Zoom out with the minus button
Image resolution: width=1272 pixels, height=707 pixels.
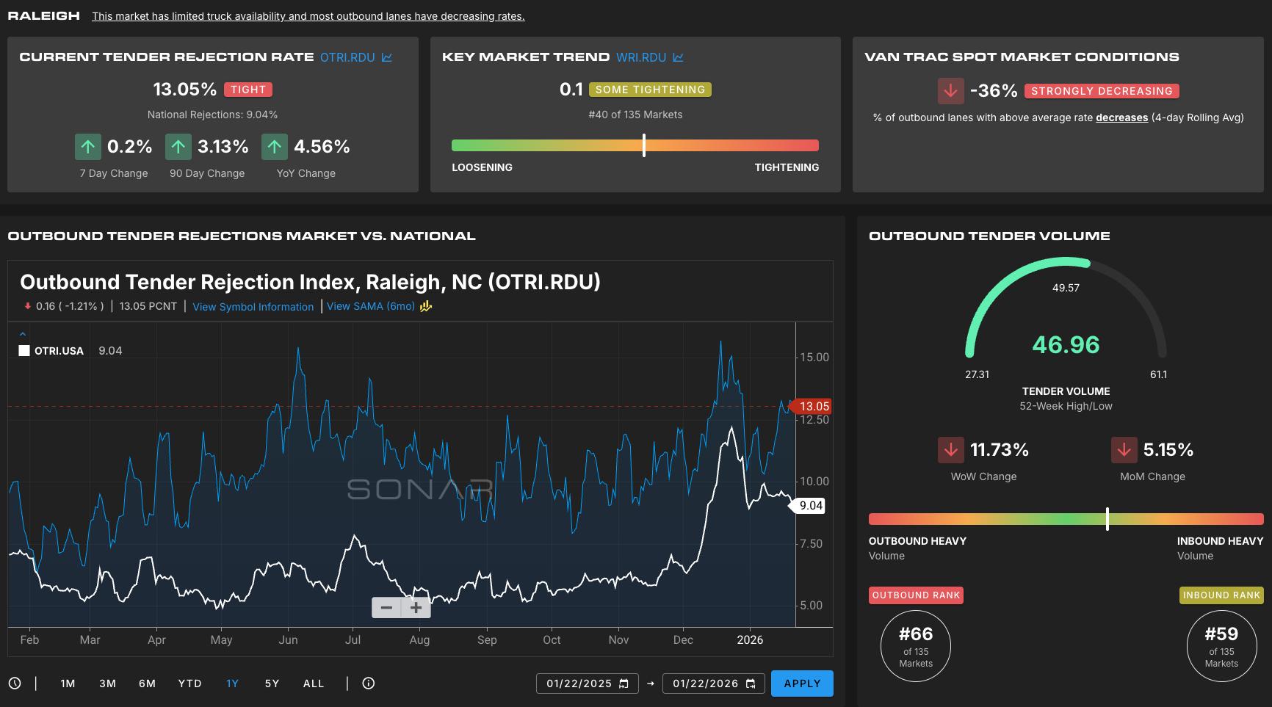[x=386, y=608]
